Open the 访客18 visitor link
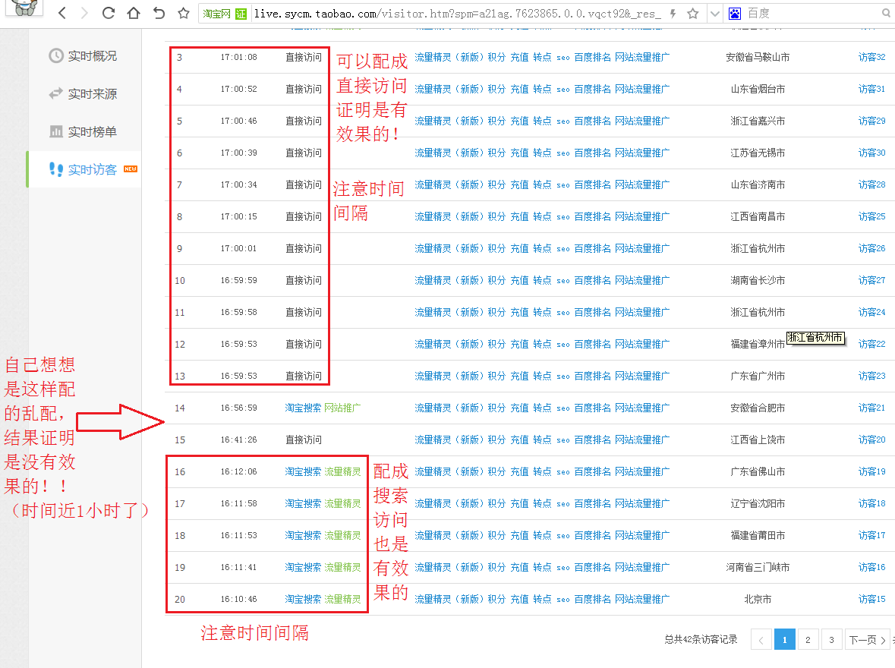895x668 pixels. (x=871, y=503)
